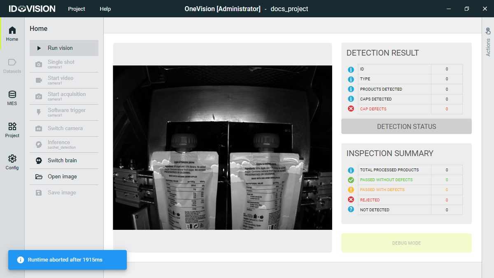Image resolution: width=494 pixels, height=278 pixels.
Task: Click the camera preview image
Action: point(222,147)
